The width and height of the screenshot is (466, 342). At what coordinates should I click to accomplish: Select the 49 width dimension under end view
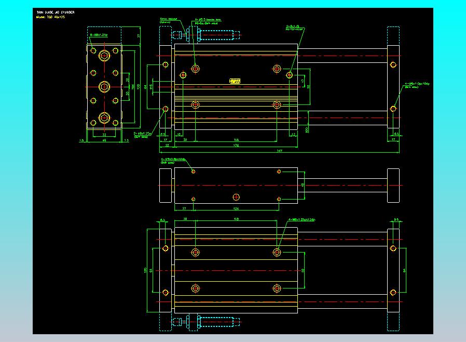104,140
